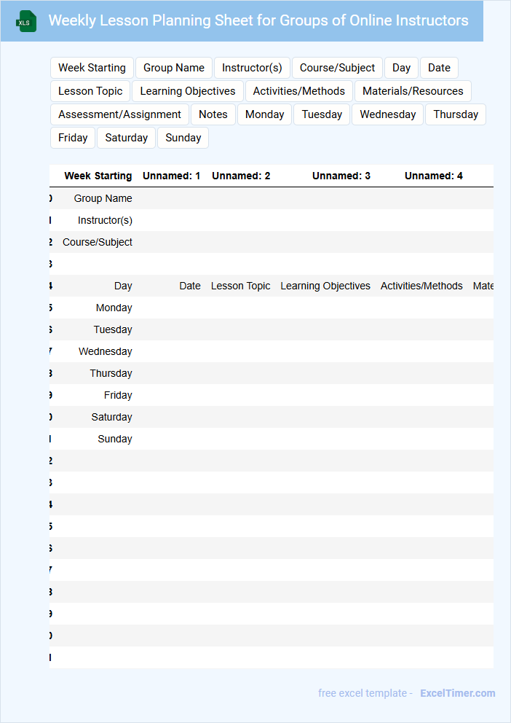Click the Lesson Topic tag
This screenshot has width=511, height=723.
pos(90,91)
